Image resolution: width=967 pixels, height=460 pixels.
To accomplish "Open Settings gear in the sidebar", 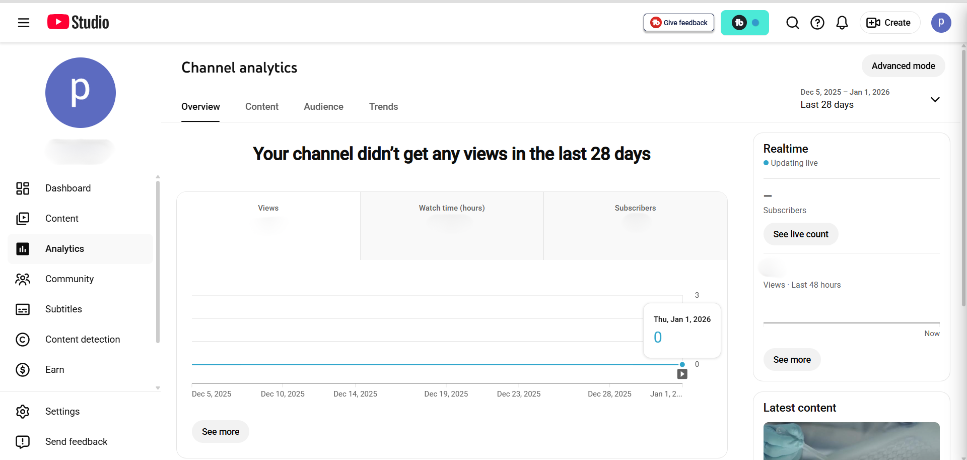I will coord(81,412).
